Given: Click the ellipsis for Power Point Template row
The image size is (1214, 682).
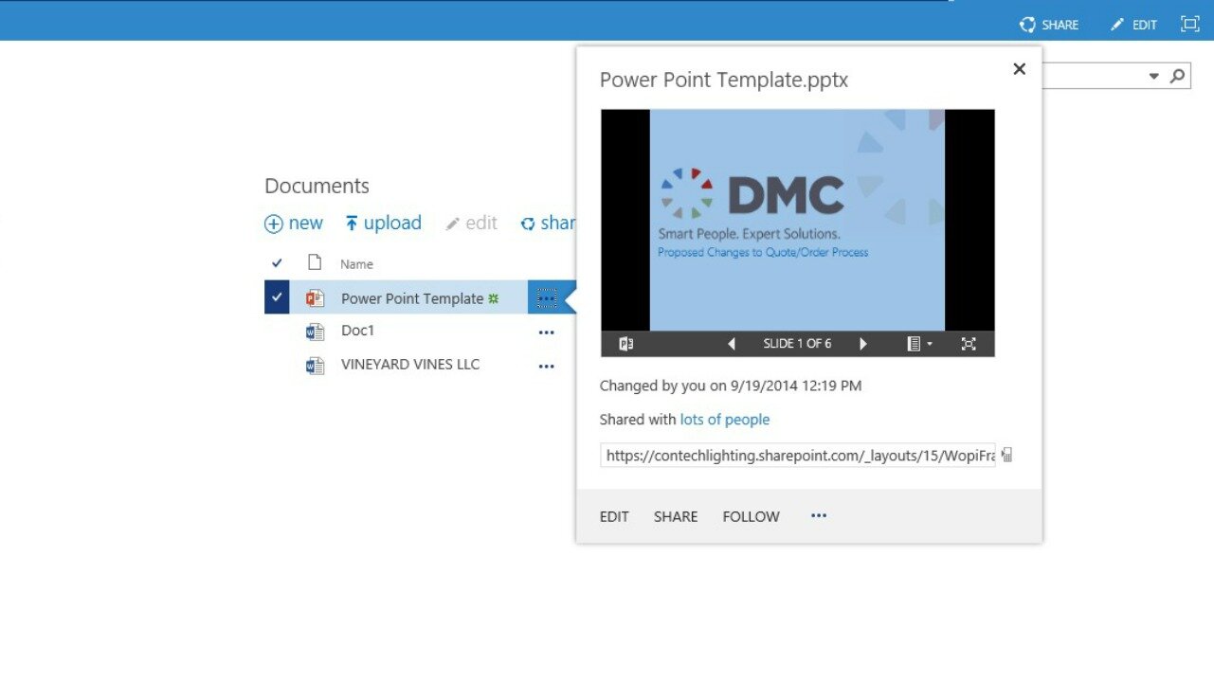Looking at the screenshot, I should (x=547, y=298).
